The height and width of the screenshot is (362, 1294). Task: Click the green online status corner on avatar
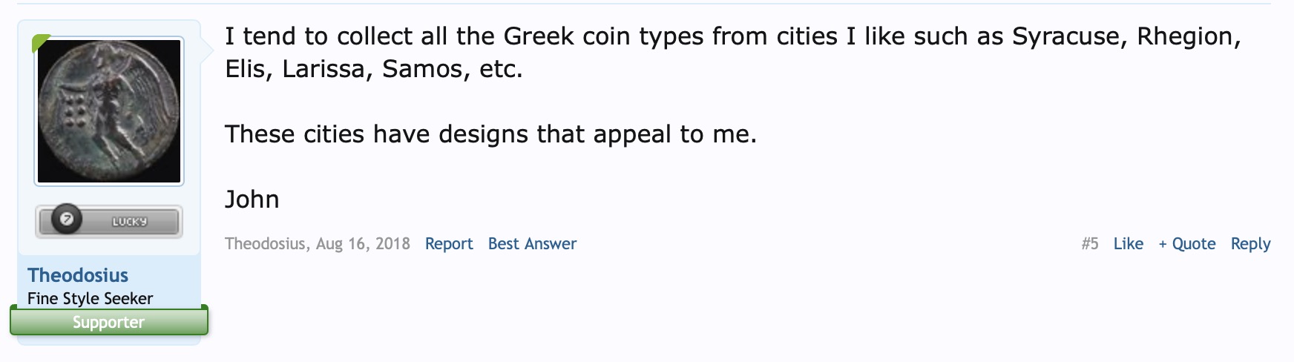coord(40,43)
